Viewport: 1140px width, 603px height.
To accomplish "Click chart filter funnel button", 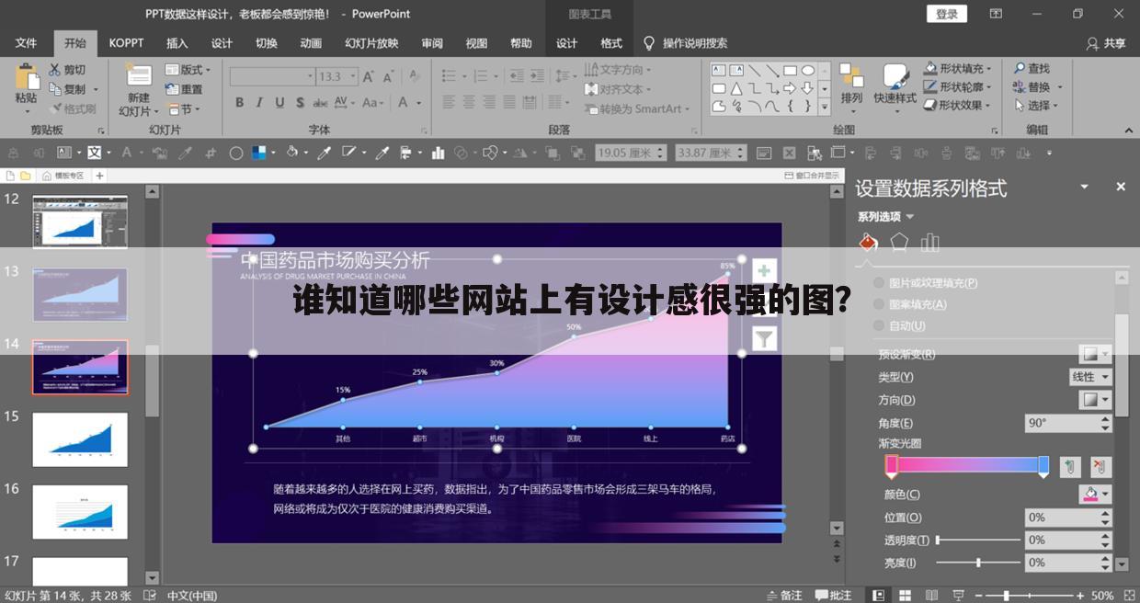I will click(x=765, y=338).
